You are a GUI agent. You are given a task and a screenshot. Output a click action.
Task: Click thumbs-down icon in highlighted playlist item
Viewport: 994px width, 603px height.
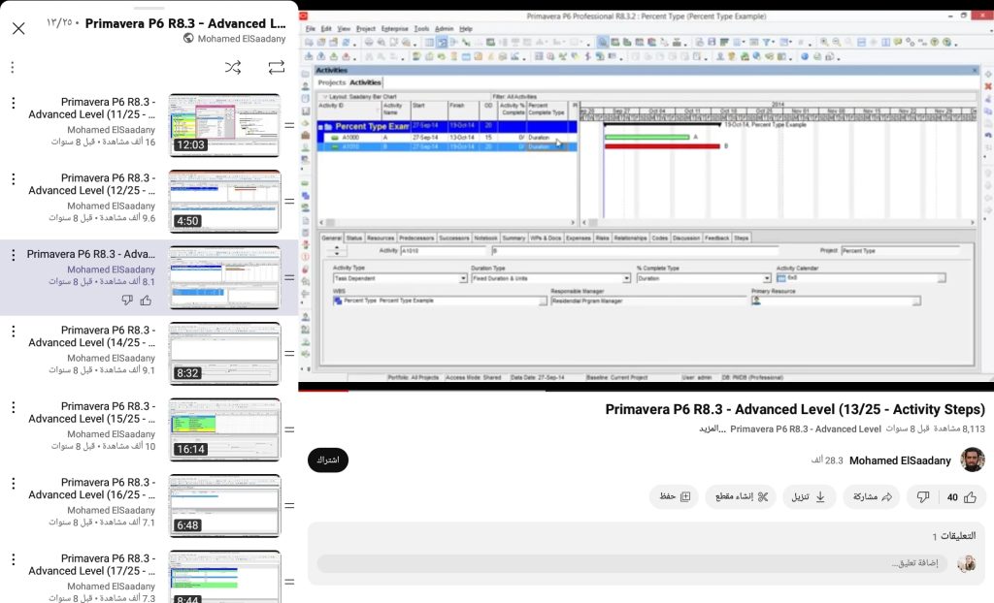tap(127, 301)
